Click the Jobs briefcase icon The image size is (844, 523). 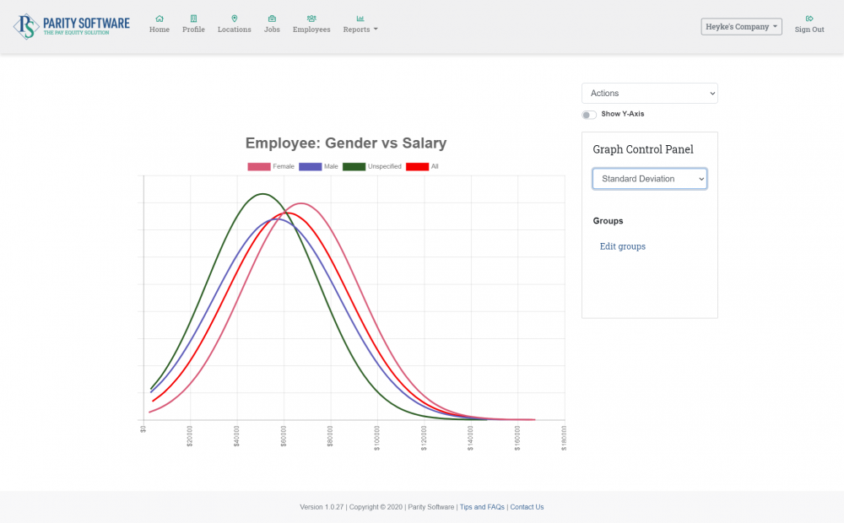(x=272, y=18)
